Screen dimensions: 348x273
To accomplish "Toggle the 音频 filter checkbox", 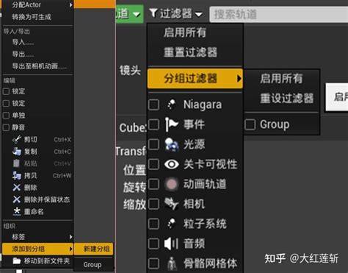I will click(153, 244).
